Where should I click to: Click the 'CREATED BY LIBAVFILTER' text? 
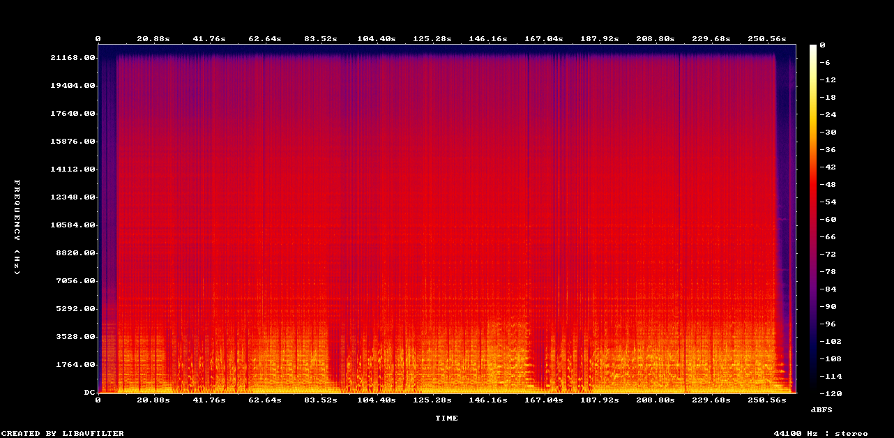tap(62, 433)
